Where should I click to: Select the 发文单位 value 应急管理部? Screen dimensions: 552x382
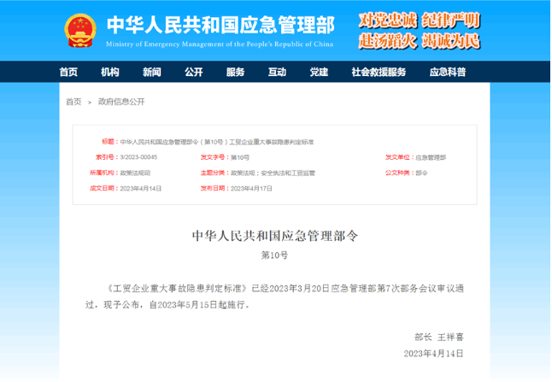pyautogui.click(x=431, y=157)
